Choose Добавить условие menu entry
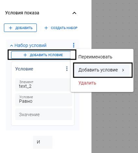 pyautogui.click(x=102, y=70)
